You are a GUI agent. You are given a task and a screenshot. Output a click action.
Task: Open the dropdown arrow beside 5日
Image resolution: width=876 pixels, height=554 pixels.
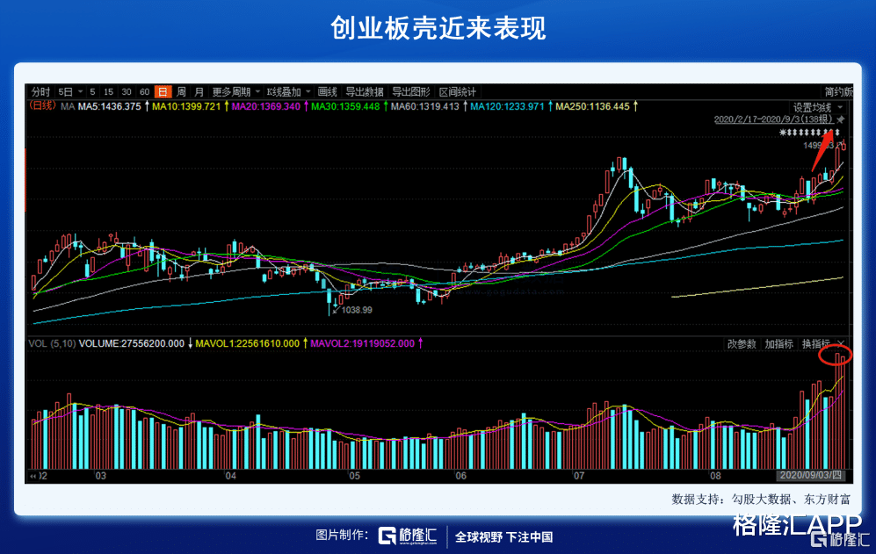(81, 91)
